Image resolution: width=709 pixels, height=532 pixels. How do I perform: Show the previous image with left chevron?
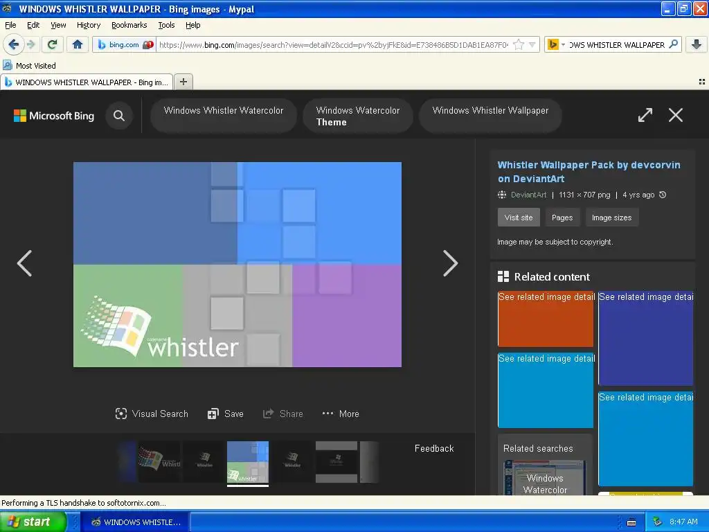[24, 263]
